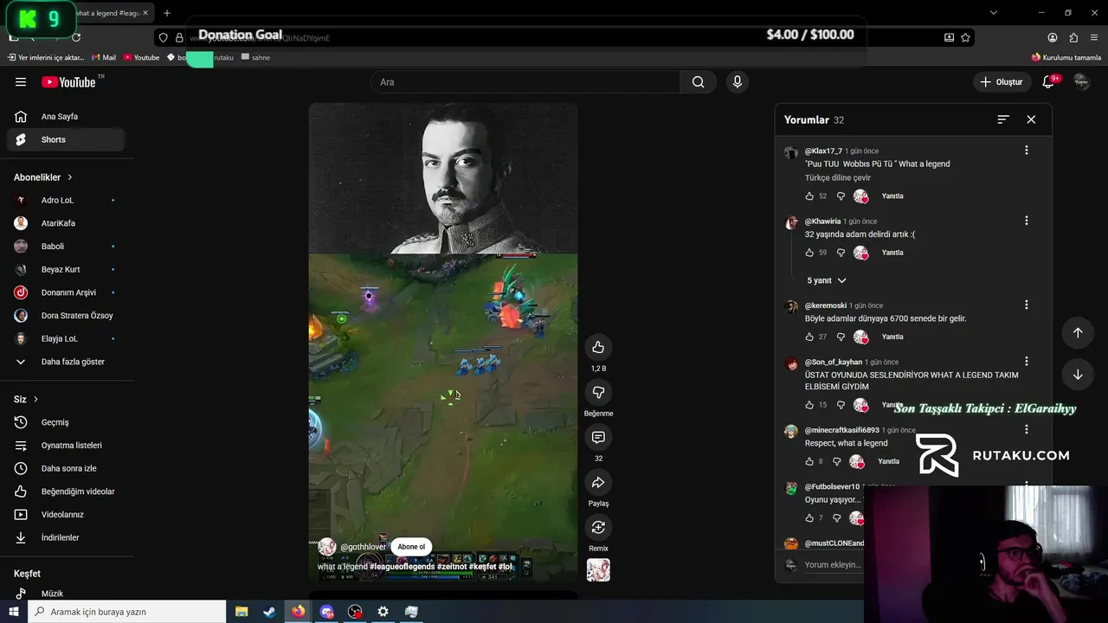Open OBS Studio from the taskbar

click(x=355, y=612)
